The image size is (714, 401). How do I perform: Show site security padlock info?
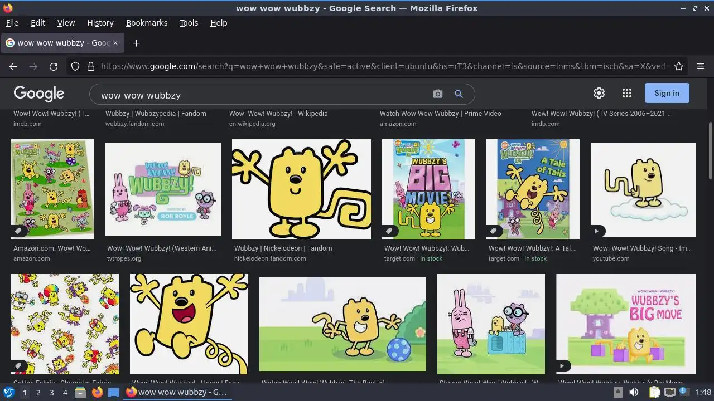coord(91,66)
